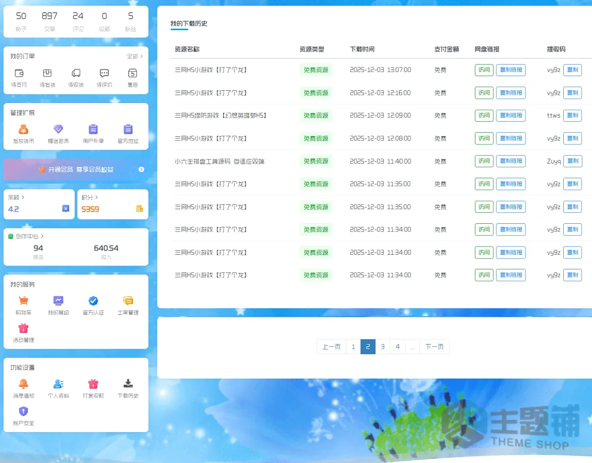The width and height of the screenshot is (592, 463).
Task: Click 下一页 next page button
Action: point(434,347)
